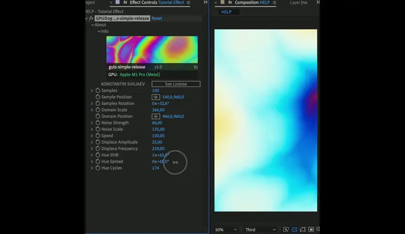Viewport: 405px width, 234px height.
Task: Open Composition panel menu icon
Action: tap(274, 2)
